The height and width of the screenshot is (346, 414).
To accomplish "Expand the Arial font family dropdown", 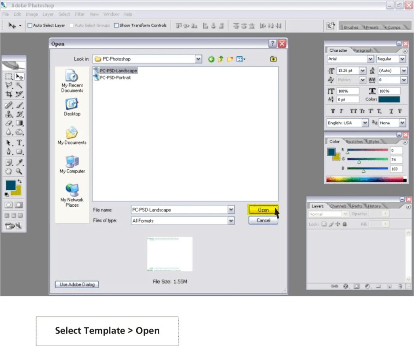I will 370,59.
